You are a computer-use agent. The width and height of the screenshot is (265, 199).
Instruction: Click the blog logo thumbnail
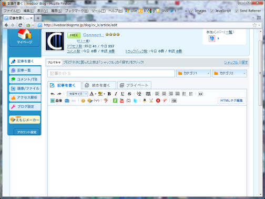pos(55,41)
